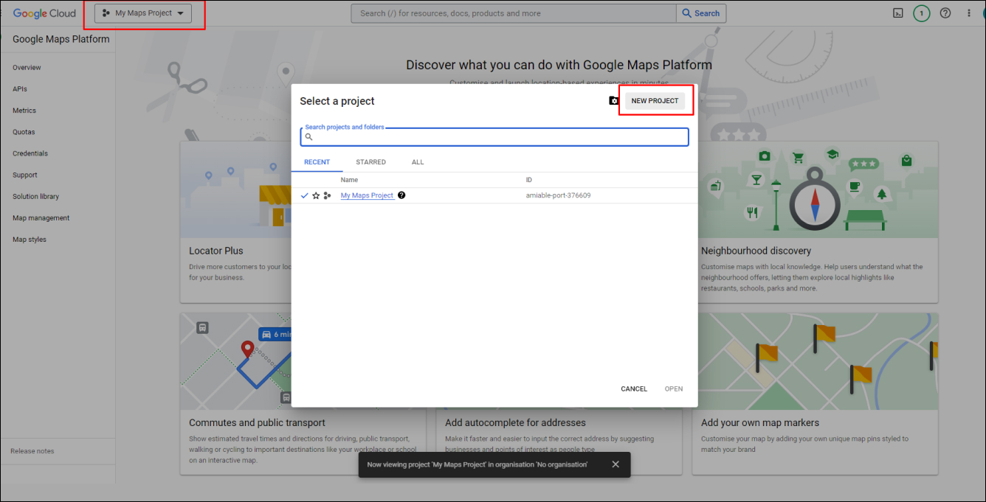Open Metrics in the sidebar
Screen dimensions: 986x502
point(24,111)
